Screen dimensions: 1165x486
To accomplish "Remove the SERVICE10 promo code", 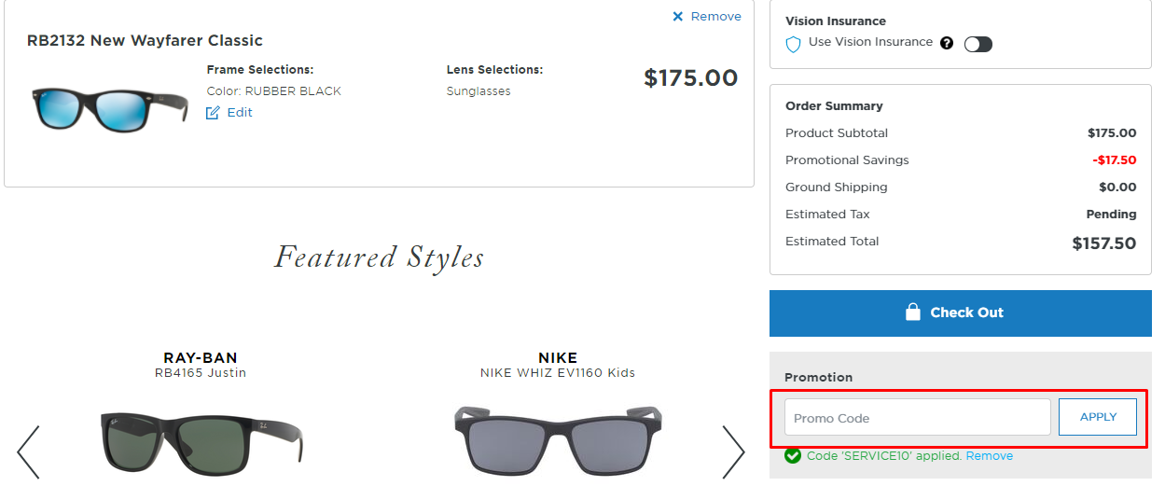I will (x=990, y=456).
